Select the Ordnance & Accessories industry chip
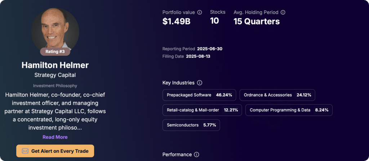The width and height of the screenshot is (369, 161). 277,95
